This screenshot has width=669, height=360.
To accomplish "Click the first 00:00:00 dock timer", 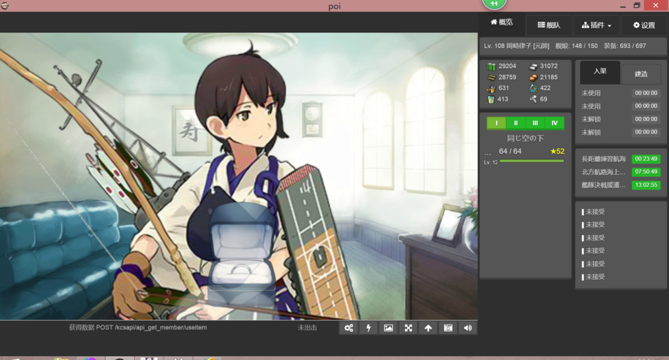I will click(x=646, y=93).
